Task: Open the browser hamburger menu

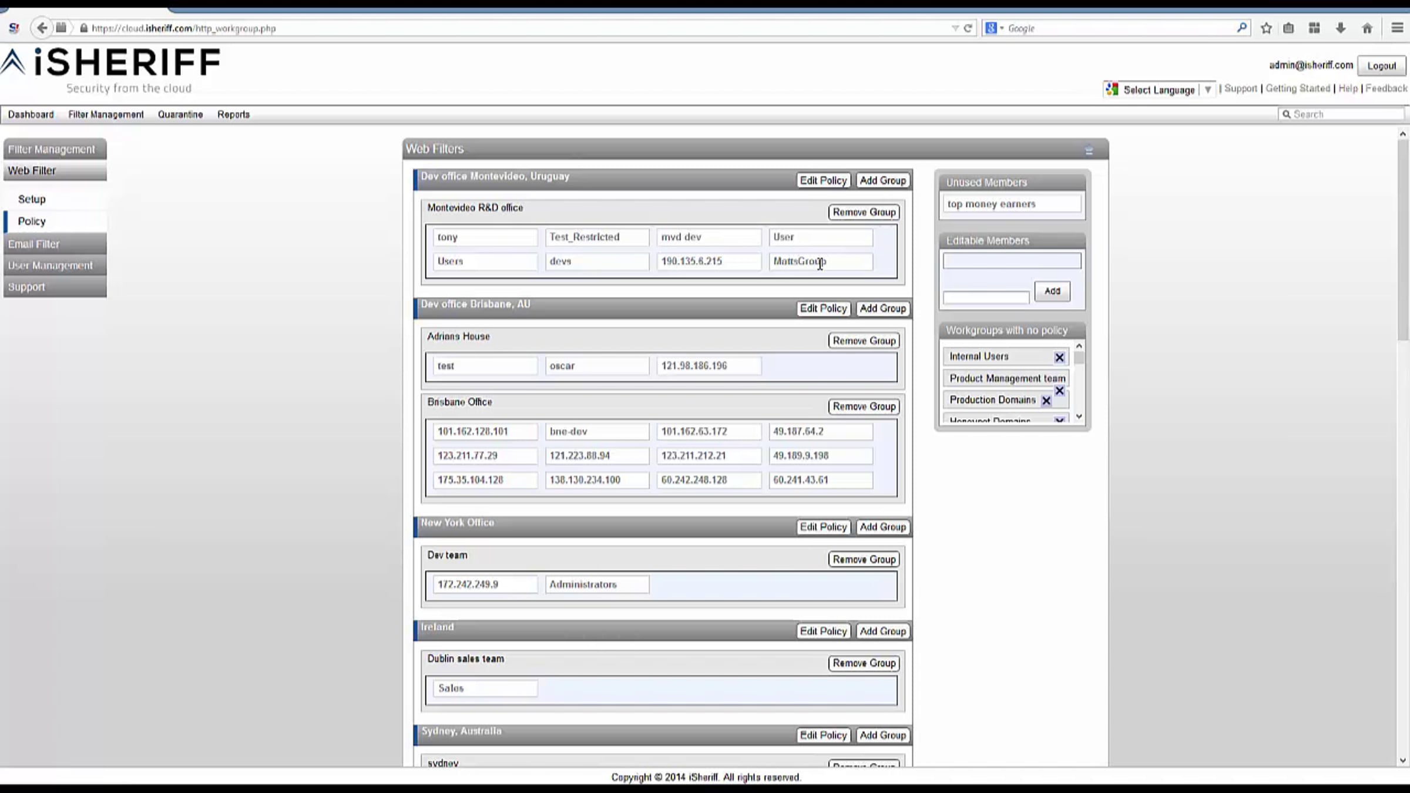Action: click(1397, 28)
